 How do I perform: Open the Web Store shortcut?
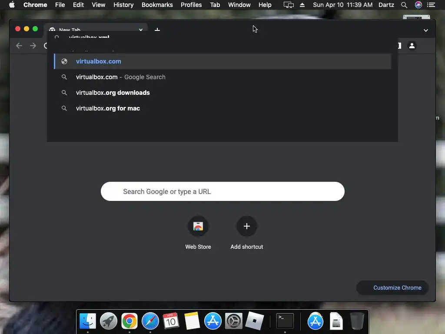click(x=198, y=233)
